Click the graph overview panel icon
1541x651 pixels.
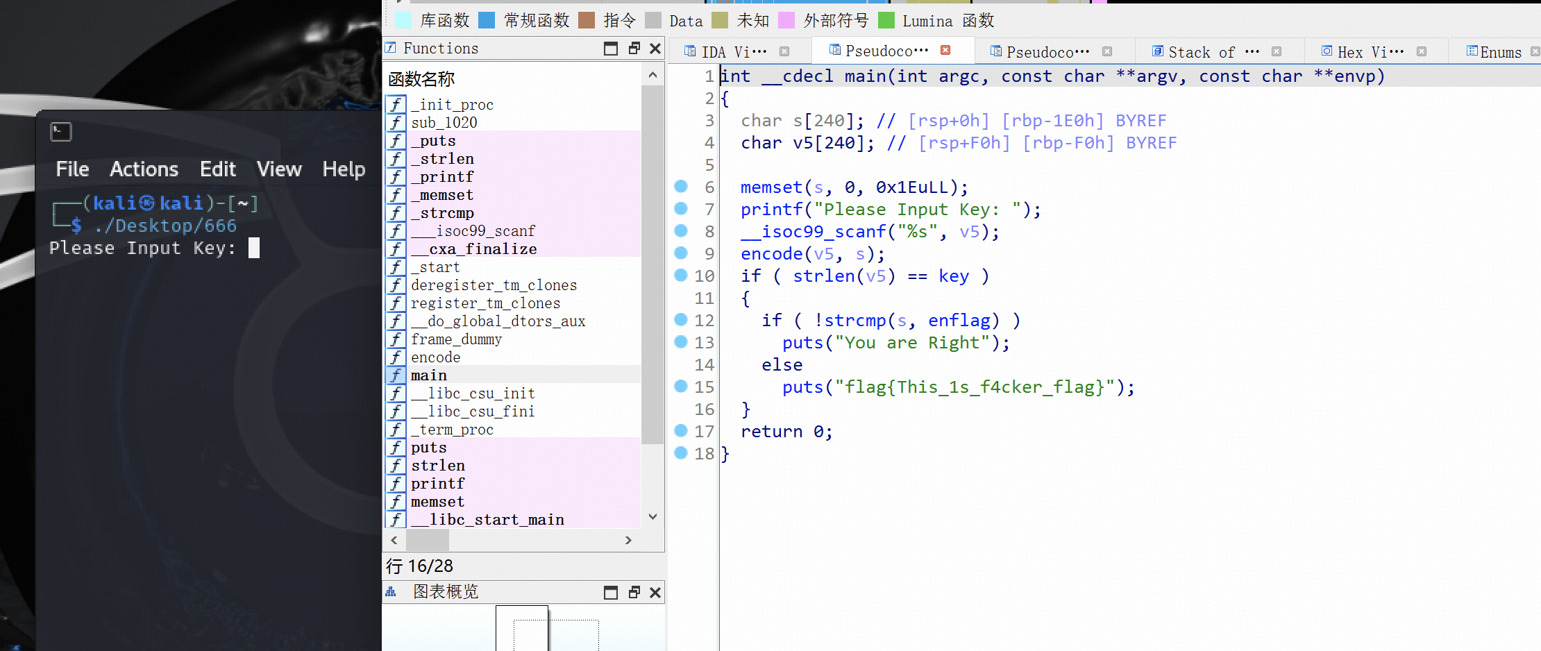pyautogui.click(x=391, y=592)
